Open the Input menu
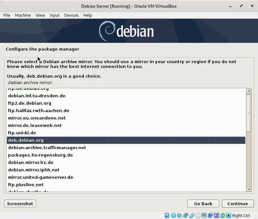This screenshot has height=219, width=258. (x=55, y=15)
